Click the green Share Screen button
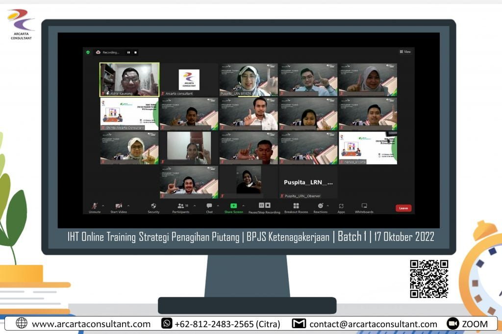 [x=234, y=206]
